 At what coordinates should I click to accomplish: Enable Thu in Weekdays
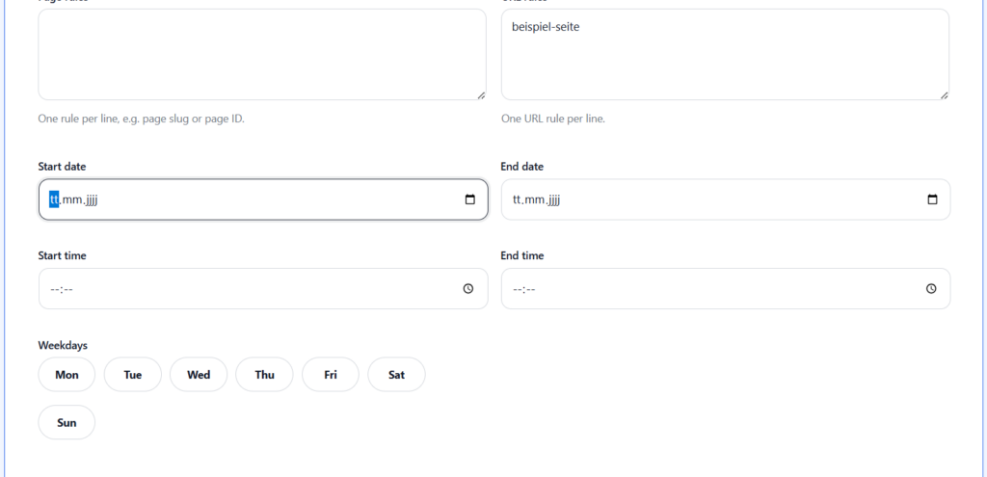coord(264,375)
